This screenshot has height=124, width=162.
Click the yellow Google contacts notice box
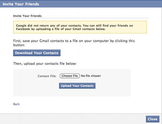tap(80, 27)
